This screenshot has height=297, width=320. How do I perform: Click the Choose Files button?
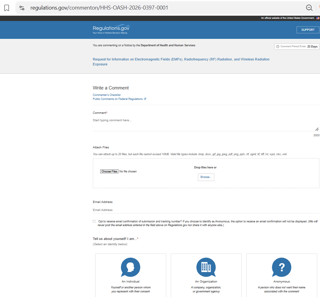[x=109, y=171]
